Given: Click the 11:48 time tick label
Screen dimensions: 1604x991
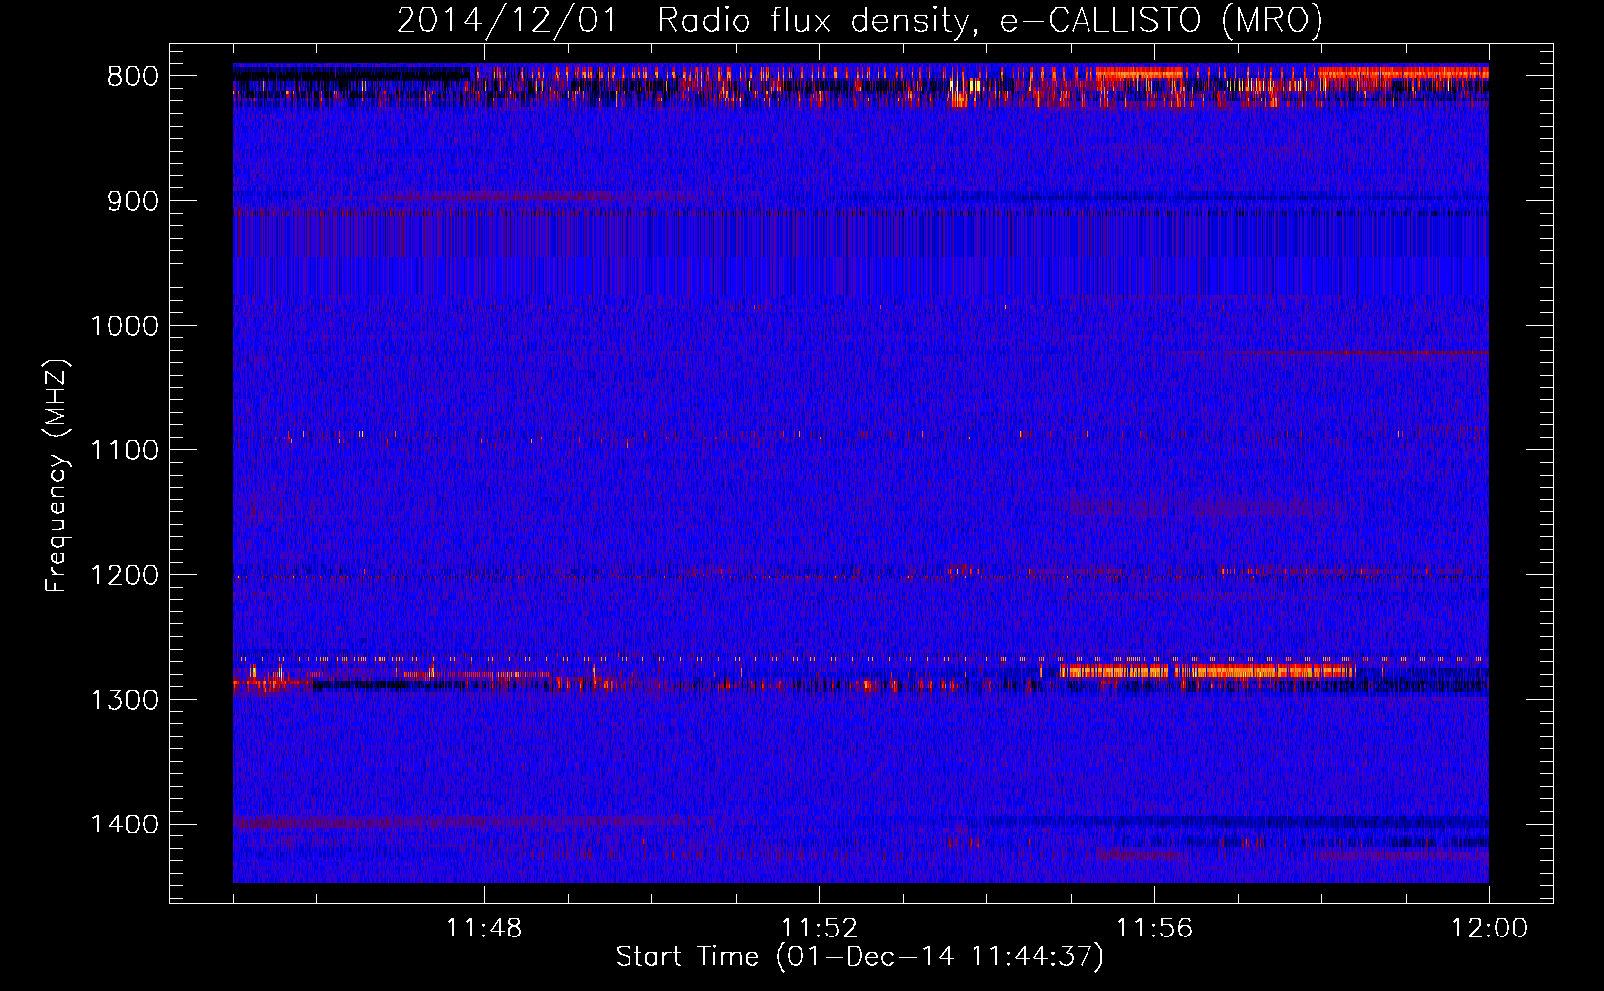Looking at the screenshot, I should coord(484,929).
